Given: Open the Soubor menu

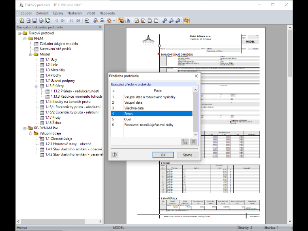Looking at the screenshot, I should 26,13.
